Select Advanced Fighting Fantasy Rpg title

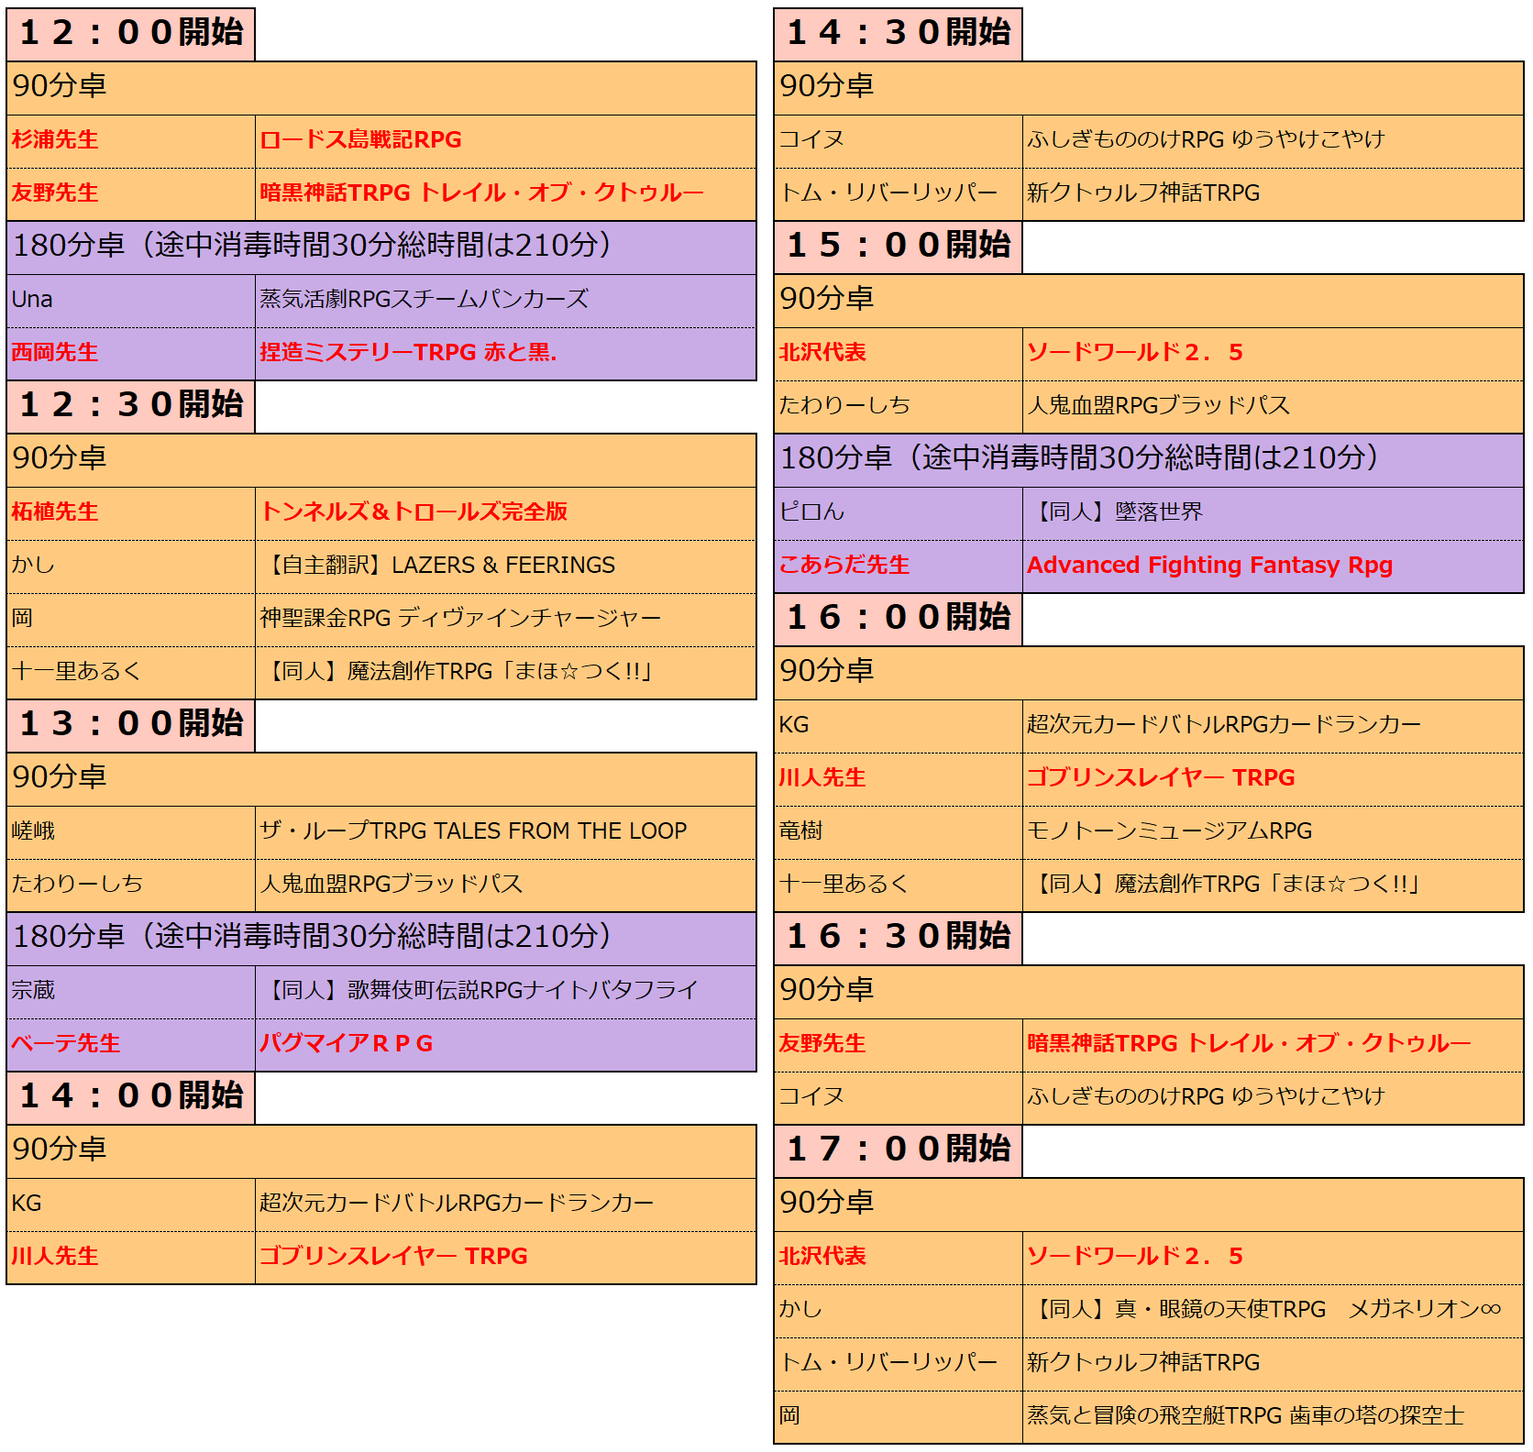tap(1210, 565)
